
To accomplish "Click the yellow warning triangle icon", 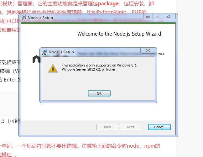I will [53, 68].
